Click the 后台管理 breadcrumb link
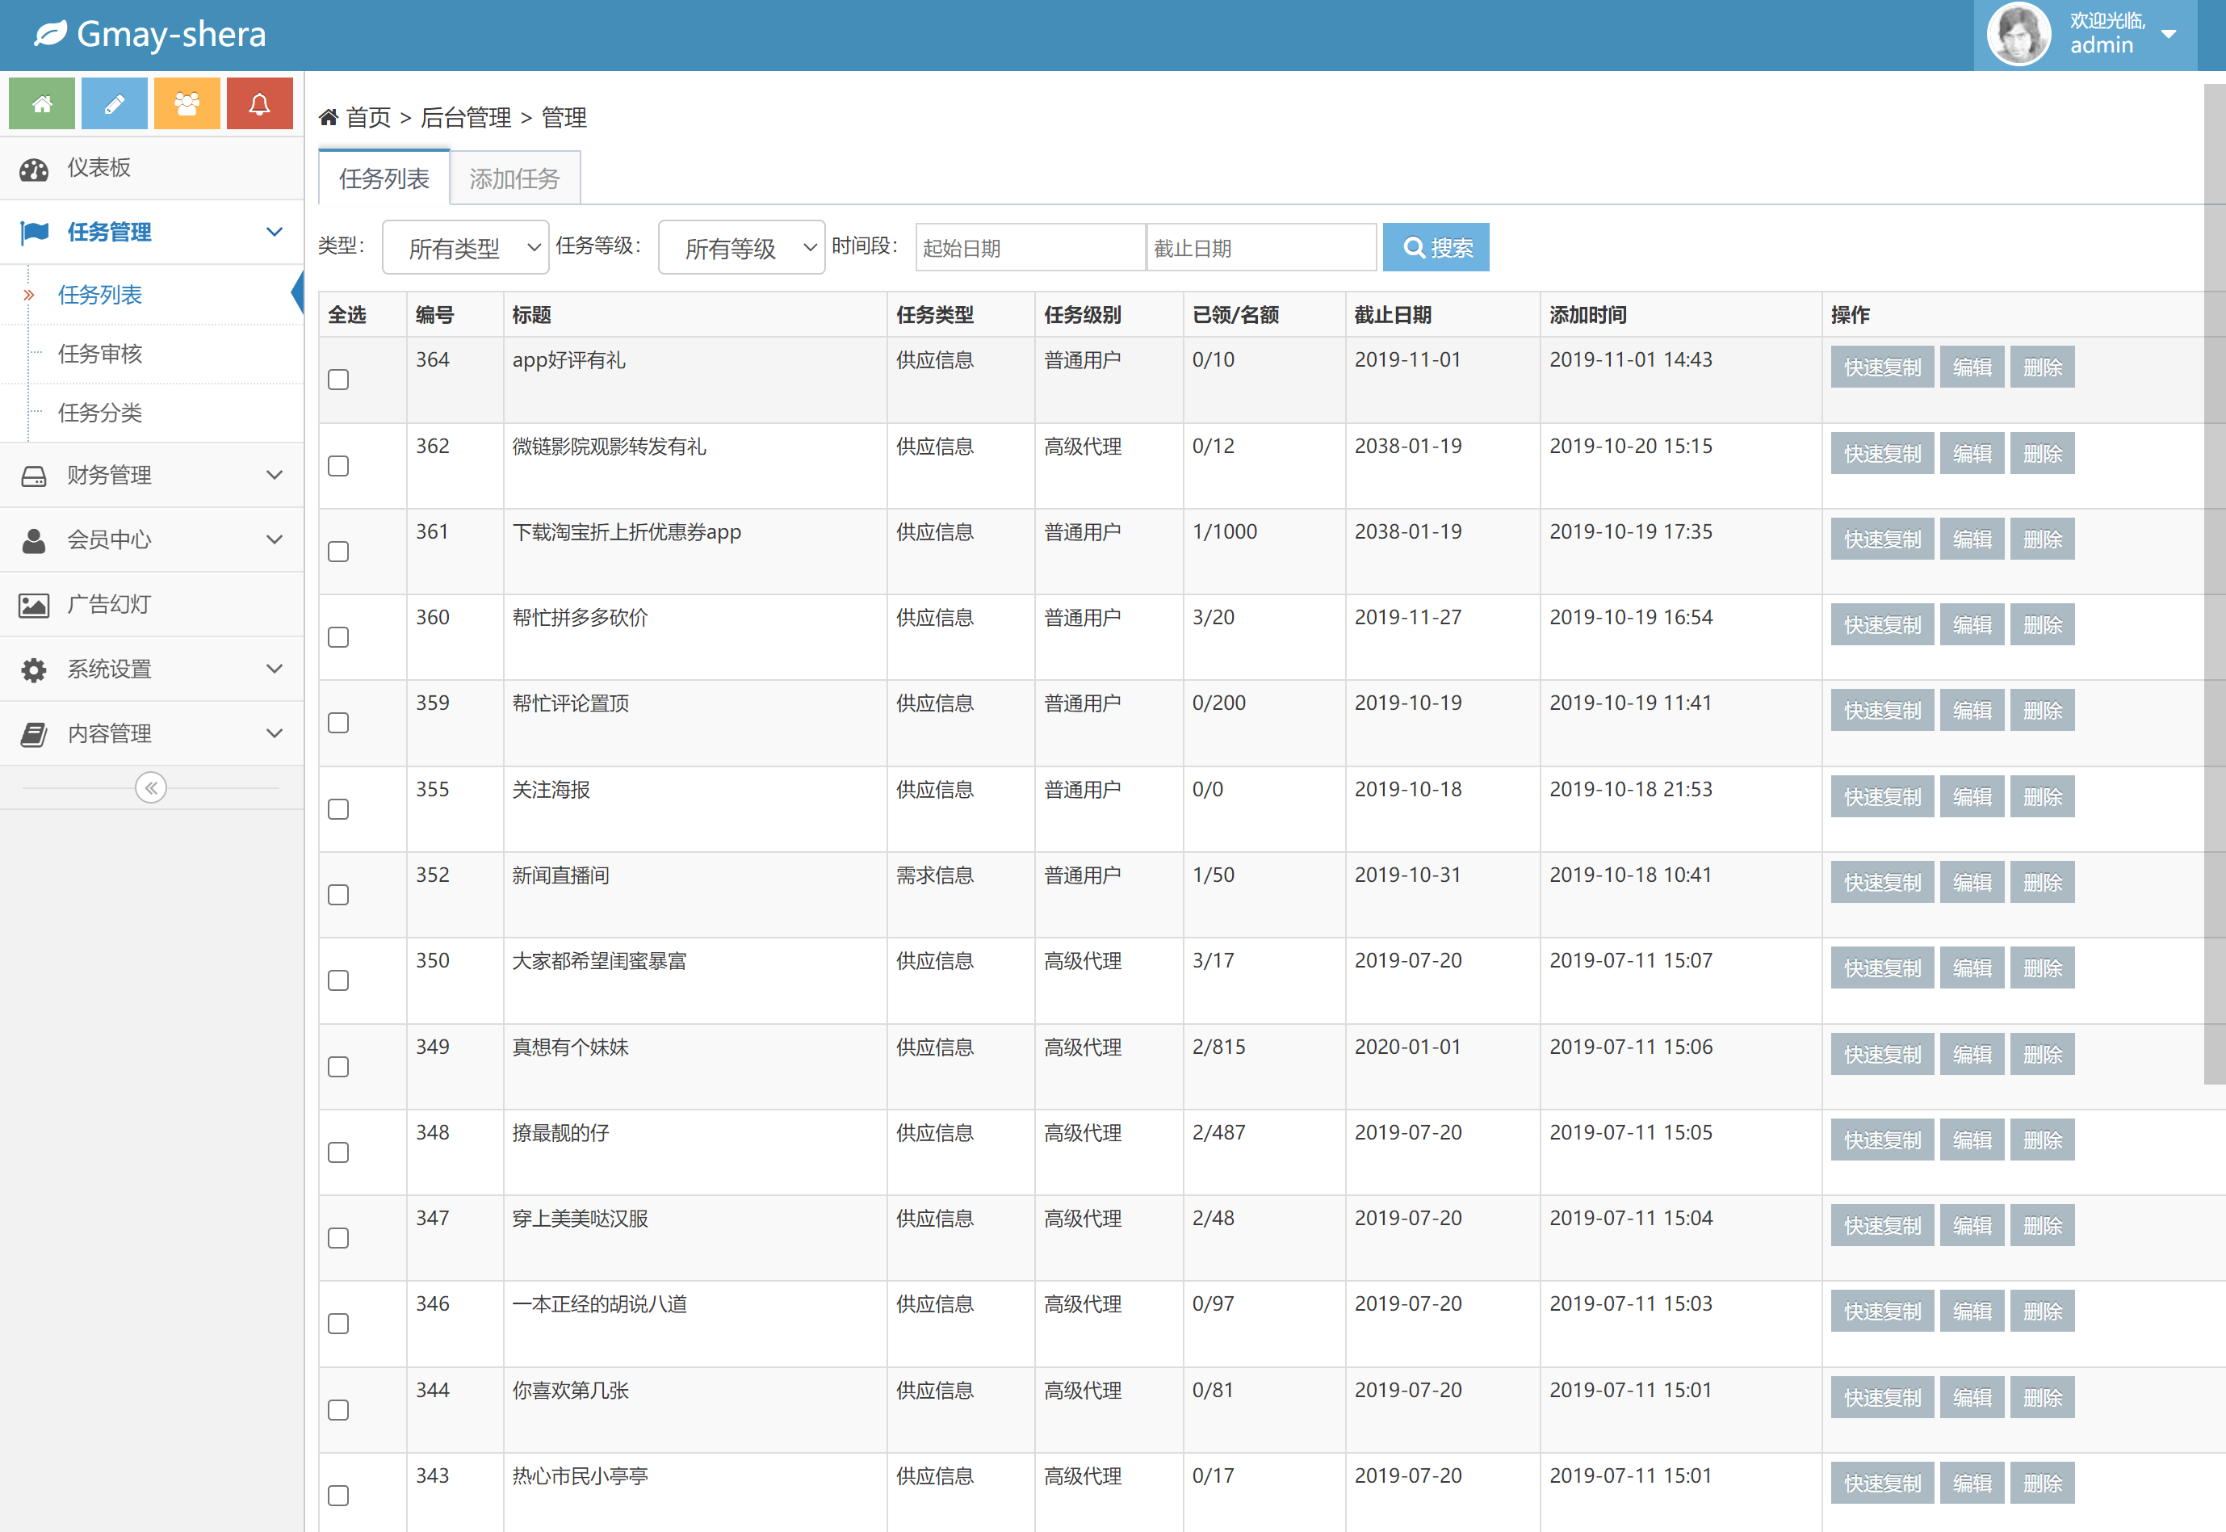Image resolution: width=2226 pixels, height=1532 pixels. [x=465, y=117]
